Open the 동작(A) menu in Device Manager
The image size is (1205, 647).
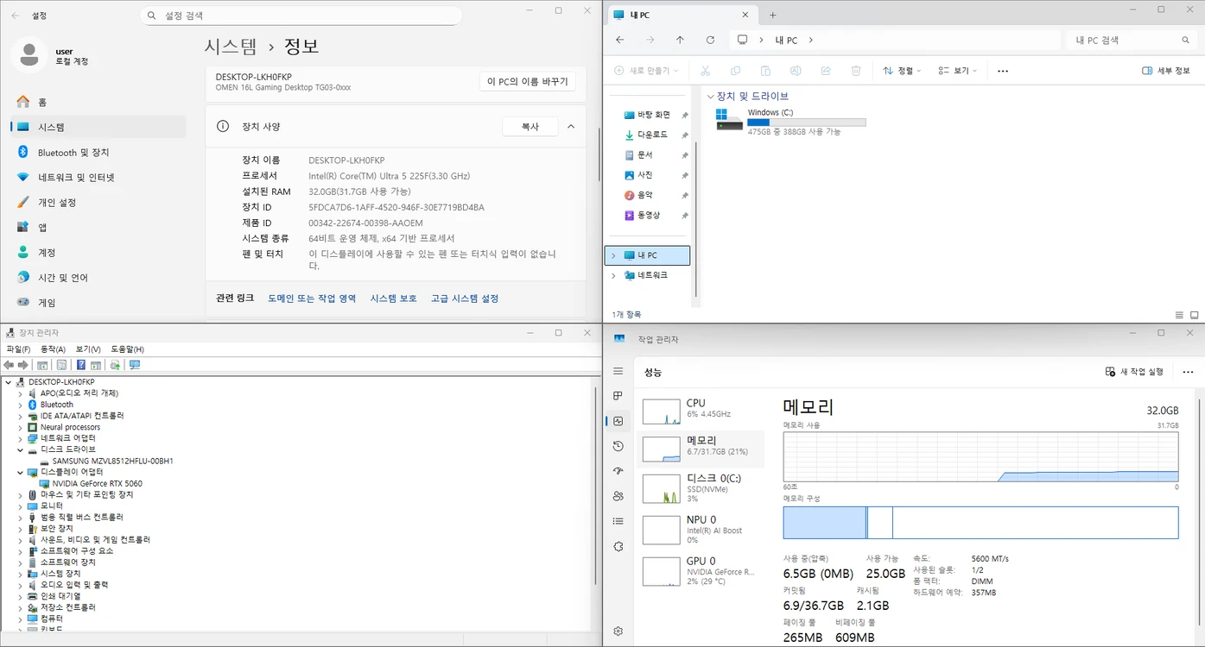point(54,349)
